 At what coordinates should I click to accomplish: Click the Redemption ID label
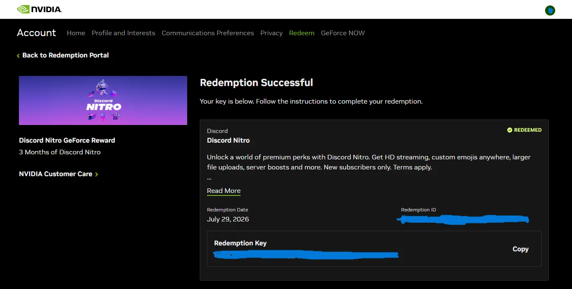pos(418,210)
